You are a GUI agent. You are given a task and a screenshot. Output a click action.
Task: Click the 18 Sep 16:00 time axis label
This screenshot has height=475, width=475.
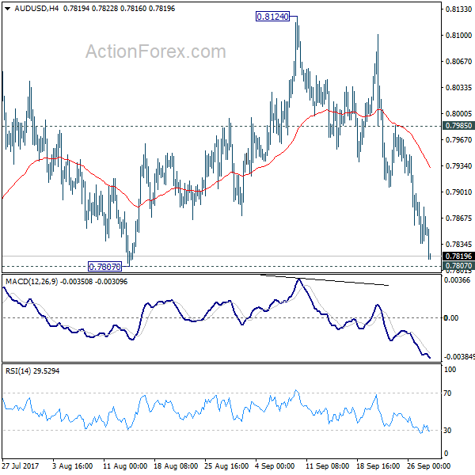pyautogui.click(x=378, y=465)
